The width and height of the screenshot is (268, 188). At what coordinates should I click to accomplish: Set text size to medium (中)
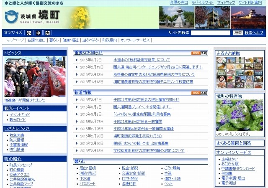click(38, 33)
